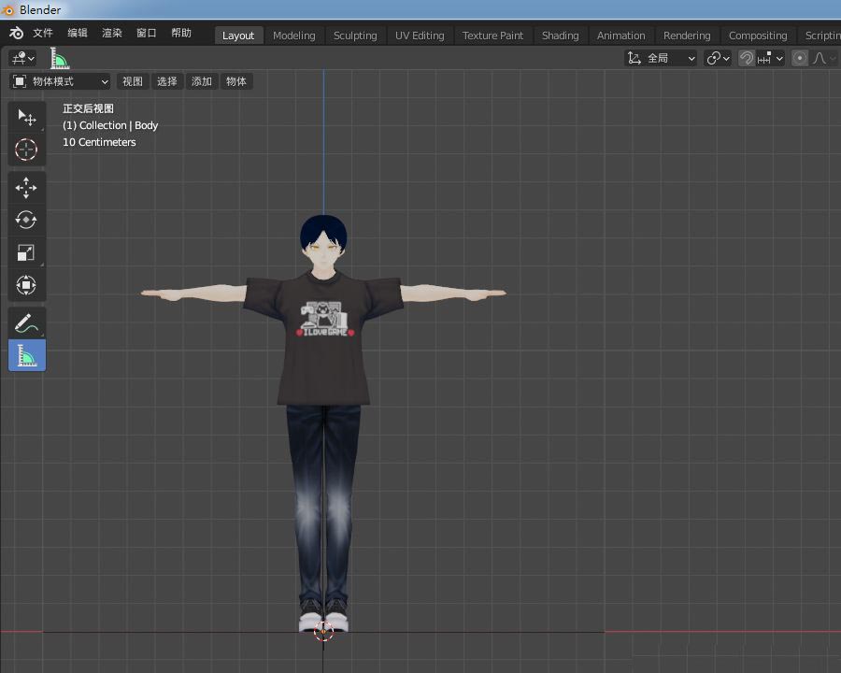Open the 编辑 menu

(78, 34)
